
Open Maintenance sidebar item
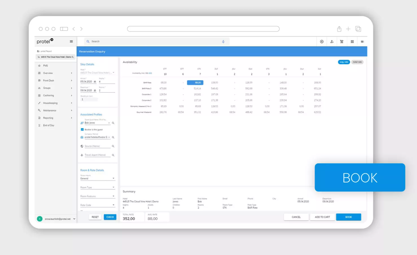coord(50,110)
